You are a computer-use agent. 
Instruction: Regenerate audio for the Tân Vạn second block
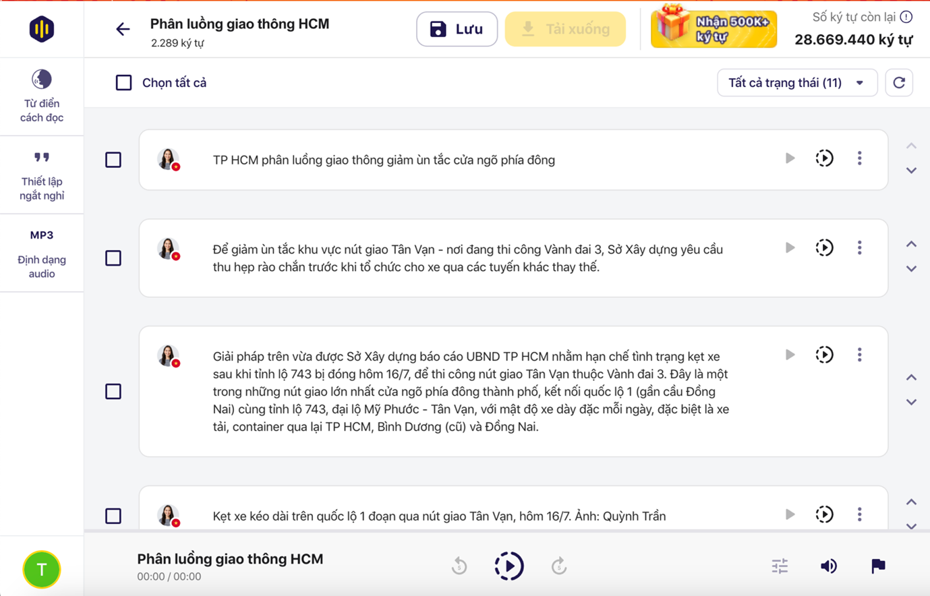click(x=824, y=248)
